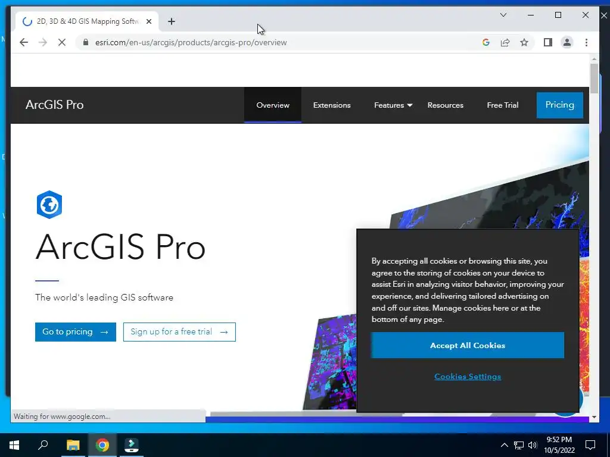Select the 2D, 3D & 4D GIS Mapping tab
The width and height of the screenshot is (610, 457).
point(87,21)
